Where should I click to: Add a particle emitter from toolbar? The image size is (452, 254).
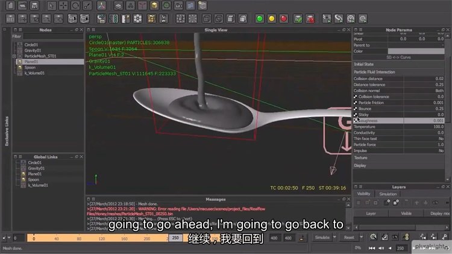(118, 5)
